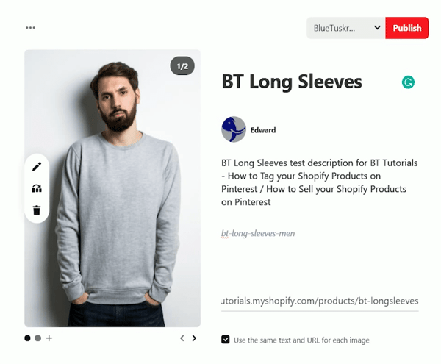The width and height of the screenshot is (441, 364).
Task: Click the board dropdown chevron arrow
Action: point(377,27)
